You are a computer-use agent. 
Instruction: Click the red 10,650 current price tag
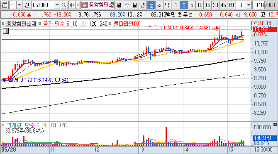(264, 29)
